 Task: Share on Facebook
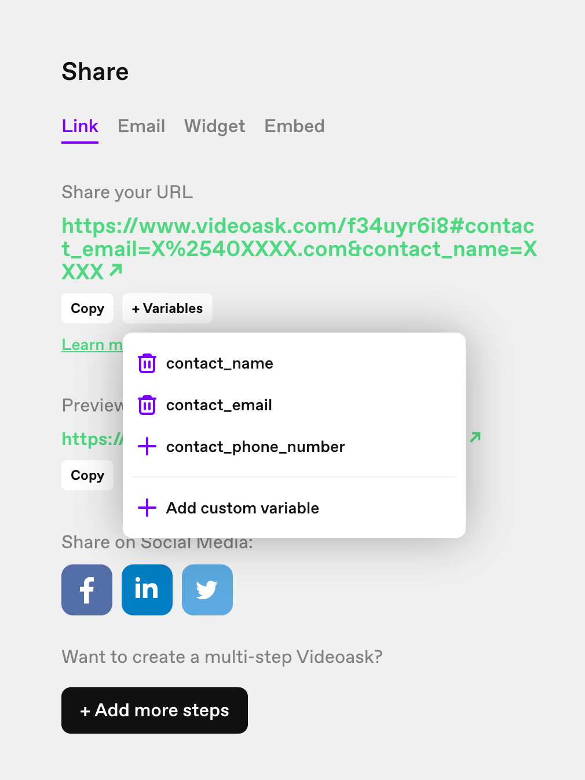click(x=87, y=590)
